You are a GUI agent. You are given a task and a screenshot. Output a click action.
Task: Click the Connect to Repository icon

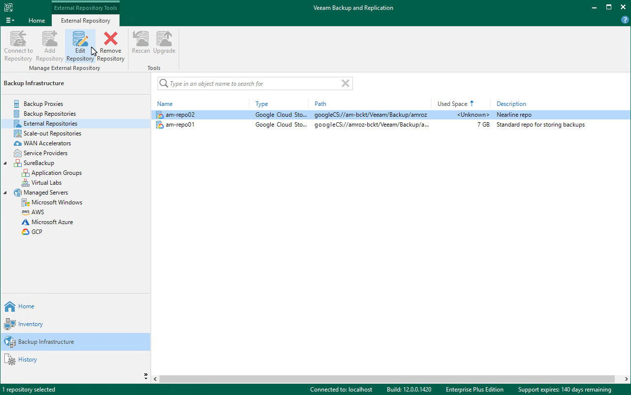tap(18, 38)
